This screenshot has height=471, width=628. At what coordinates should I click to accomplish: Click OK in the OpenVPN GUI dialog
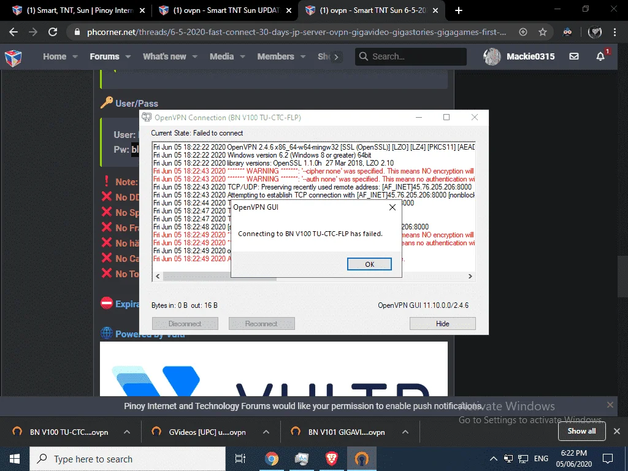click(x=369, y=264)
